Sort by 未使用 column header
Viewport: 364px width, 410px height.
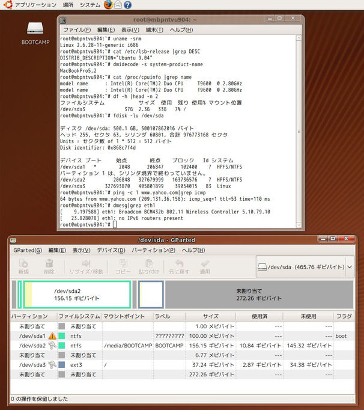point(308,316)
